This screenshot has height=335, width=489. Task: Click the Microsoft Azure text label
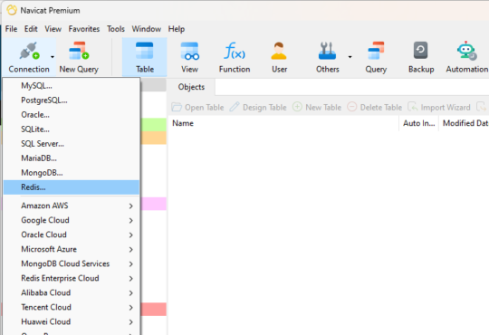[x=49, y=249]
